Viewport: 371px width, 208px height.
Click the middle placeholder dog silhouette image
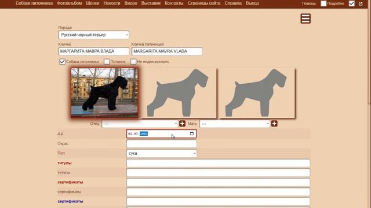click(x=179, y=93)
